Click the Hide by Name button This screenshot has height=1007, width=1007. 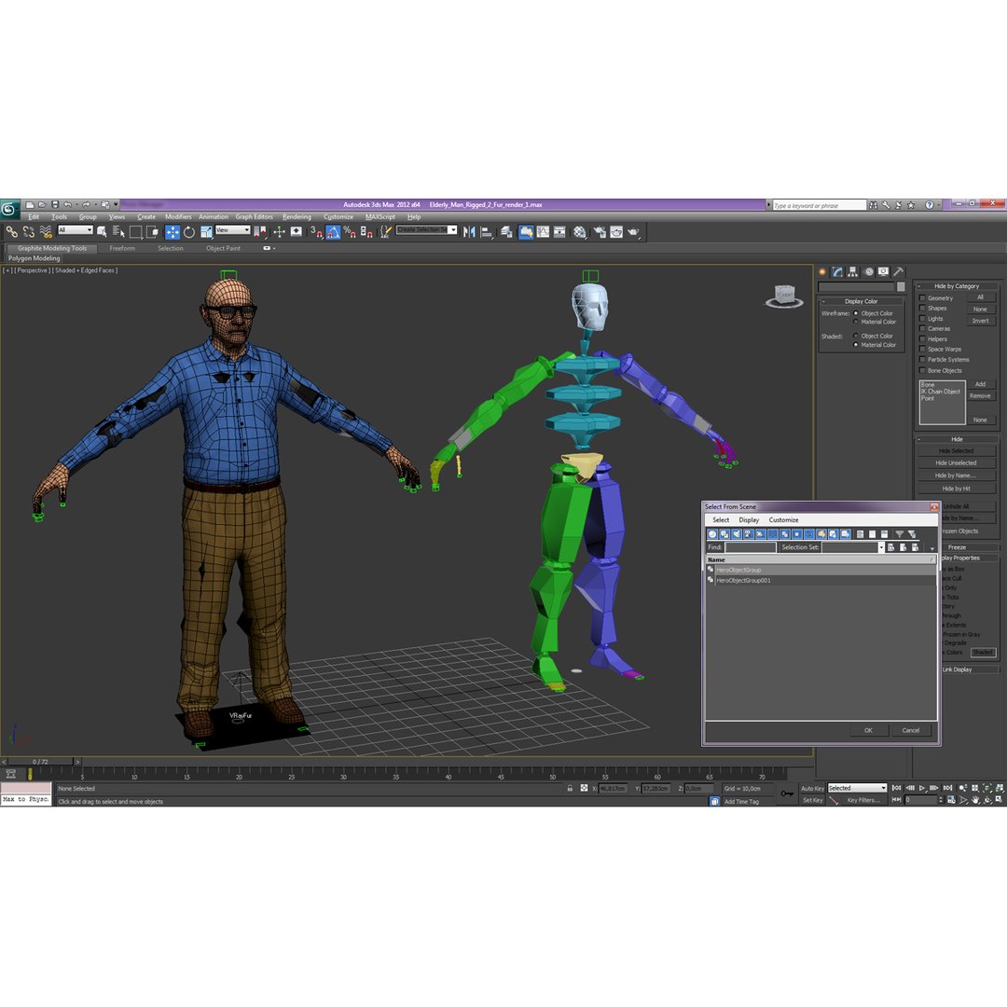point(957,476)
